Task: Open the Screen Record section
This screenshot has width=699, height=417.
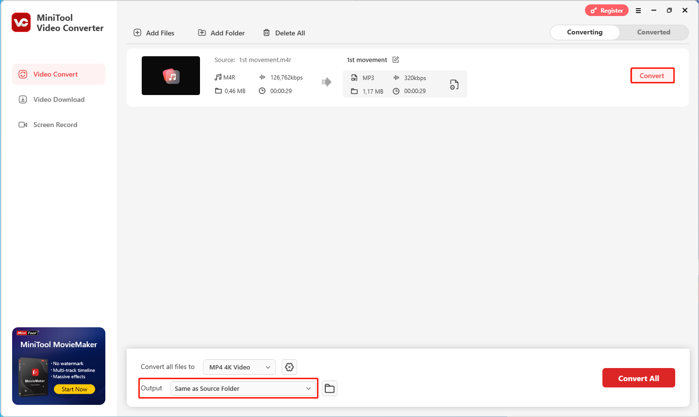Action: [x=59, y=125]
